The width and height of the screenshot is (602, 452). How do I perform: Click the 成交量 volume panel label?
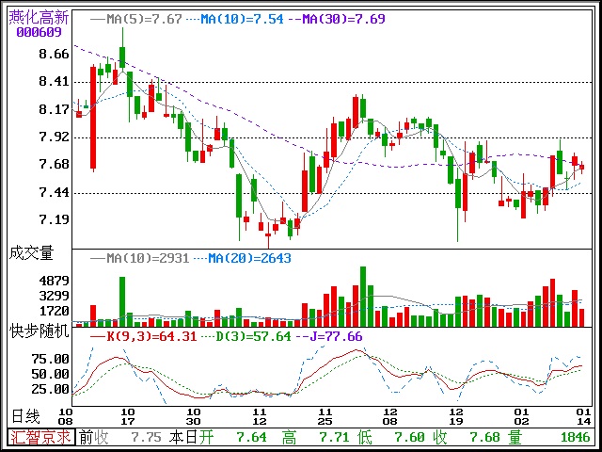31,253
